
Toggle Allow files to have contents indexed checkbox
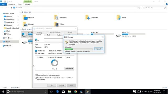coord(36,78)
